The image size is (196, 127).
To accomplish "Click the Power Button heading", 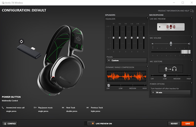I will (11, 97).
